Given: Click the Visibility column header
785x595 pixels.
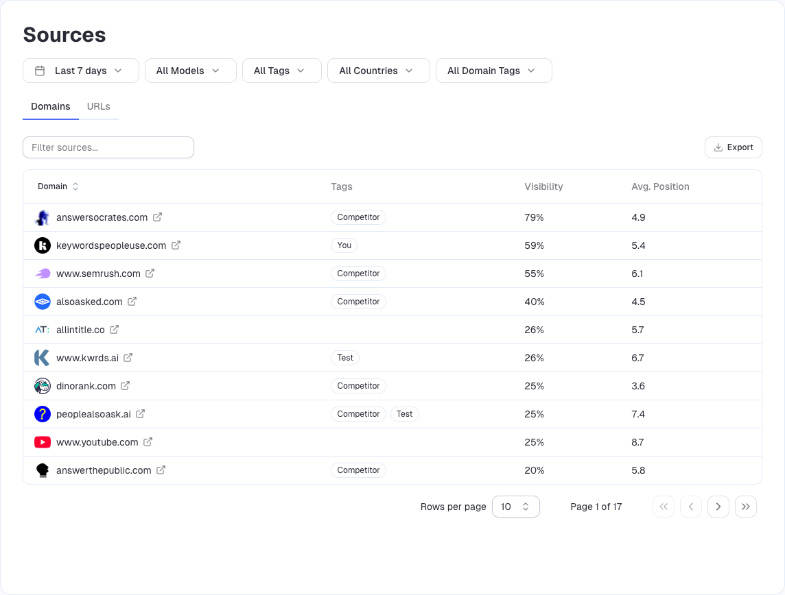Looking at the screenshot, I should (x=543, y=186).
